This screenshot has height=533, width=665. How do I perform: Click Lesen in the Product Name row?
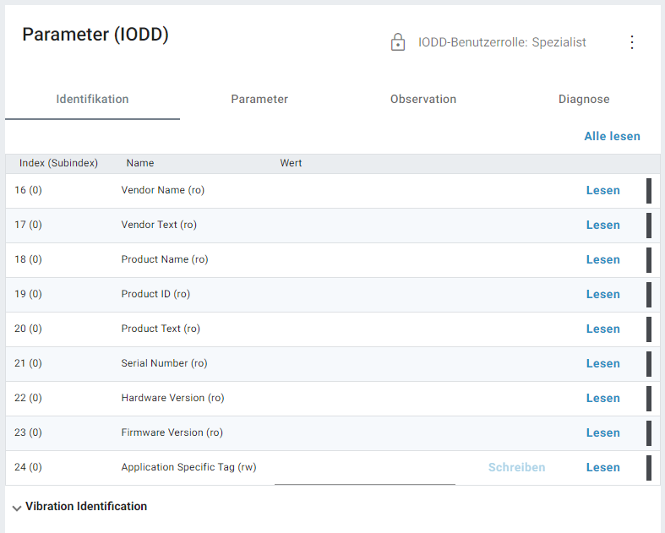[602, 259]
